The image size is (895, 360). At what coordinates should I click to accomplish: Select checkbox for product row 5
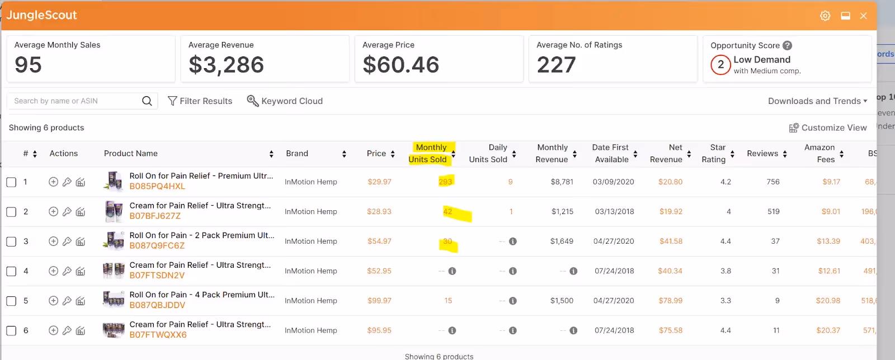coord(11,301)
